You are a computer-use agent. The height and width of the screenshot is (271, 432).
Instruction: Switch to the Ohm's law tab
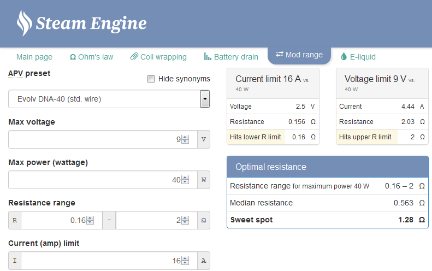tap(96, 57)
